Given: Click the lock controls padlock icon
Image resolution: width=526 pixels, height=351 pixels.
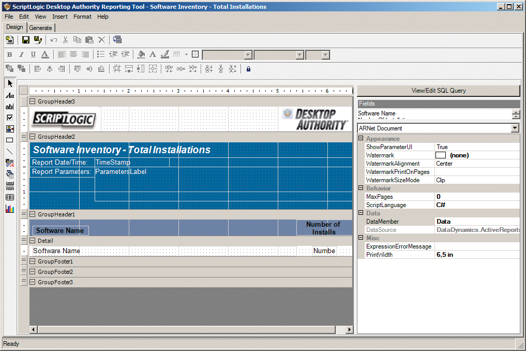Looking at the screenshot, I should (x=248, y=69).
